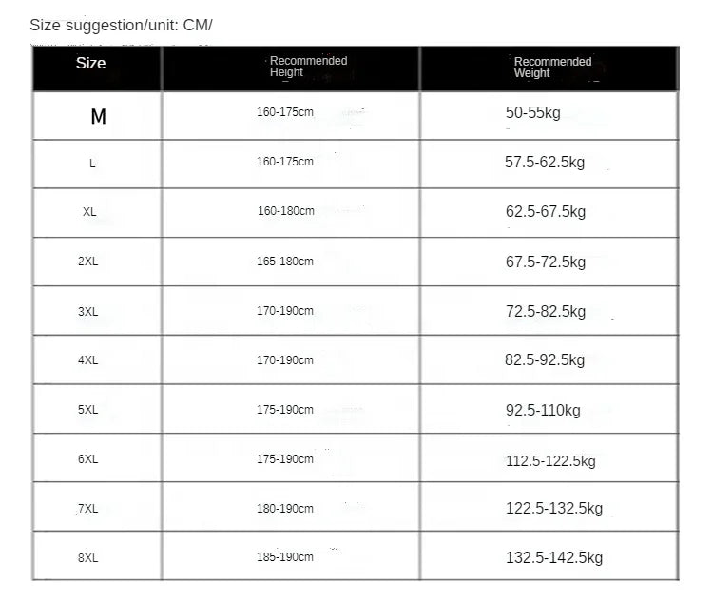Select the 4XL size cell
This screenshot has height=601, width=713.
pyautogui.click(x=88, y=360)
